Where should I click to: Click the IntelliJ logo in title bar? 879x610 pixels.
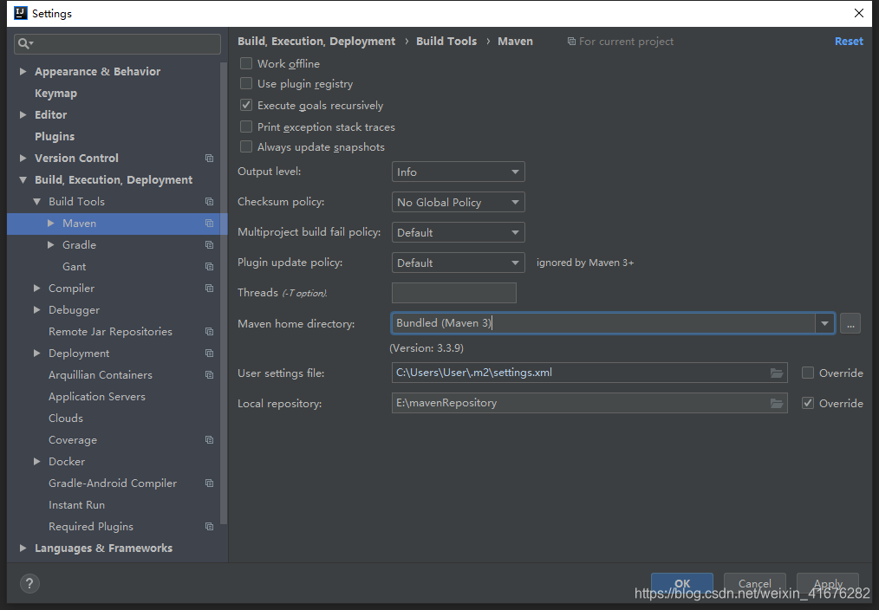pos(21,13)
